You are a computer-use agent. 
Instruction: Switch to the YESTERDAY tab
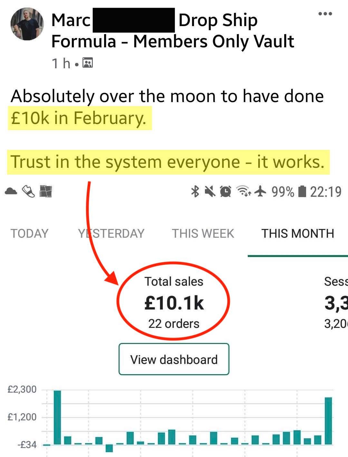pos(111,233)
